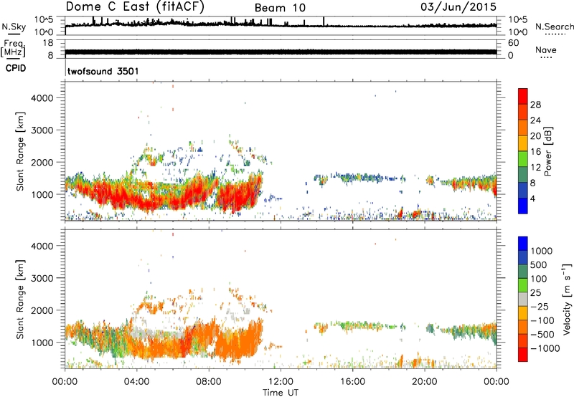Click the '28' power colorbar tick label

point(535,105)
